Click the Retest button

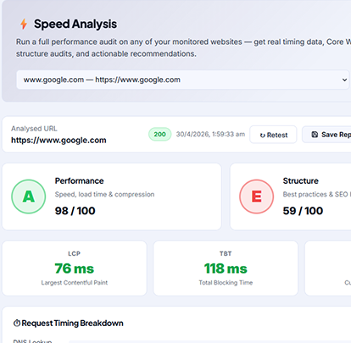tap(273, 135)
